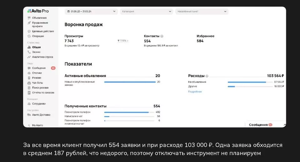Go to Целевые действия section
The image size is (300, 162).
43,31
